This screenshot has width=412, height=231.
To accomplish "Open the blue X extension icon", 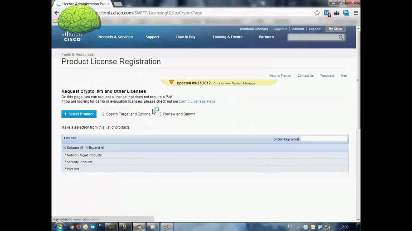I will [327, 13].
